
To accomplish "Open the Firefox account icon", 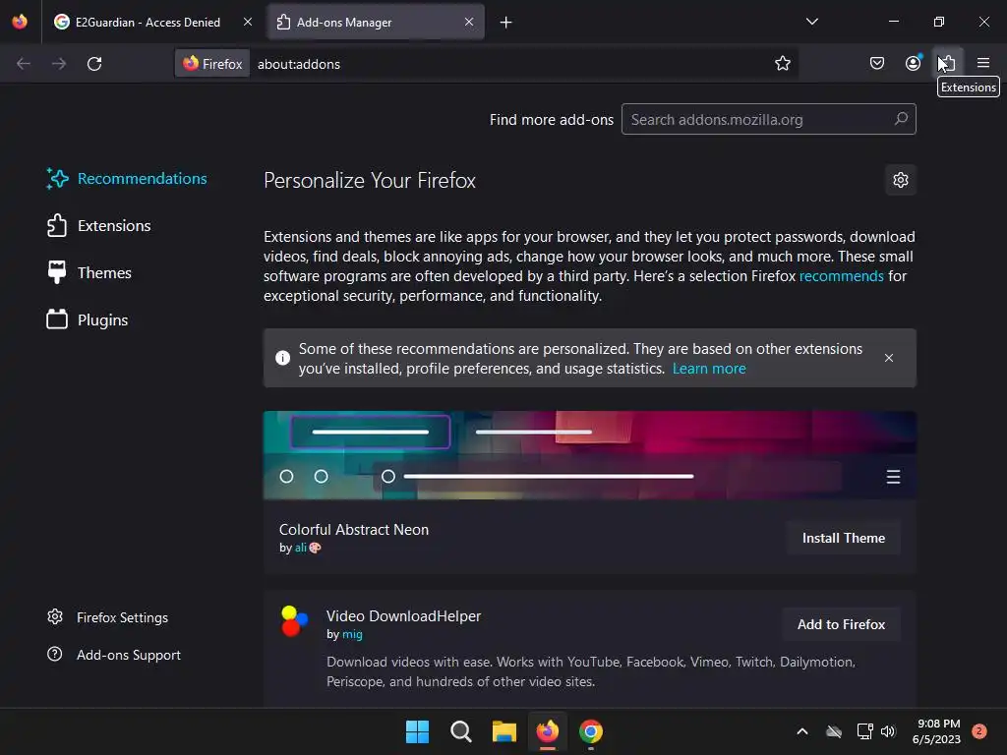I will 913,64.
